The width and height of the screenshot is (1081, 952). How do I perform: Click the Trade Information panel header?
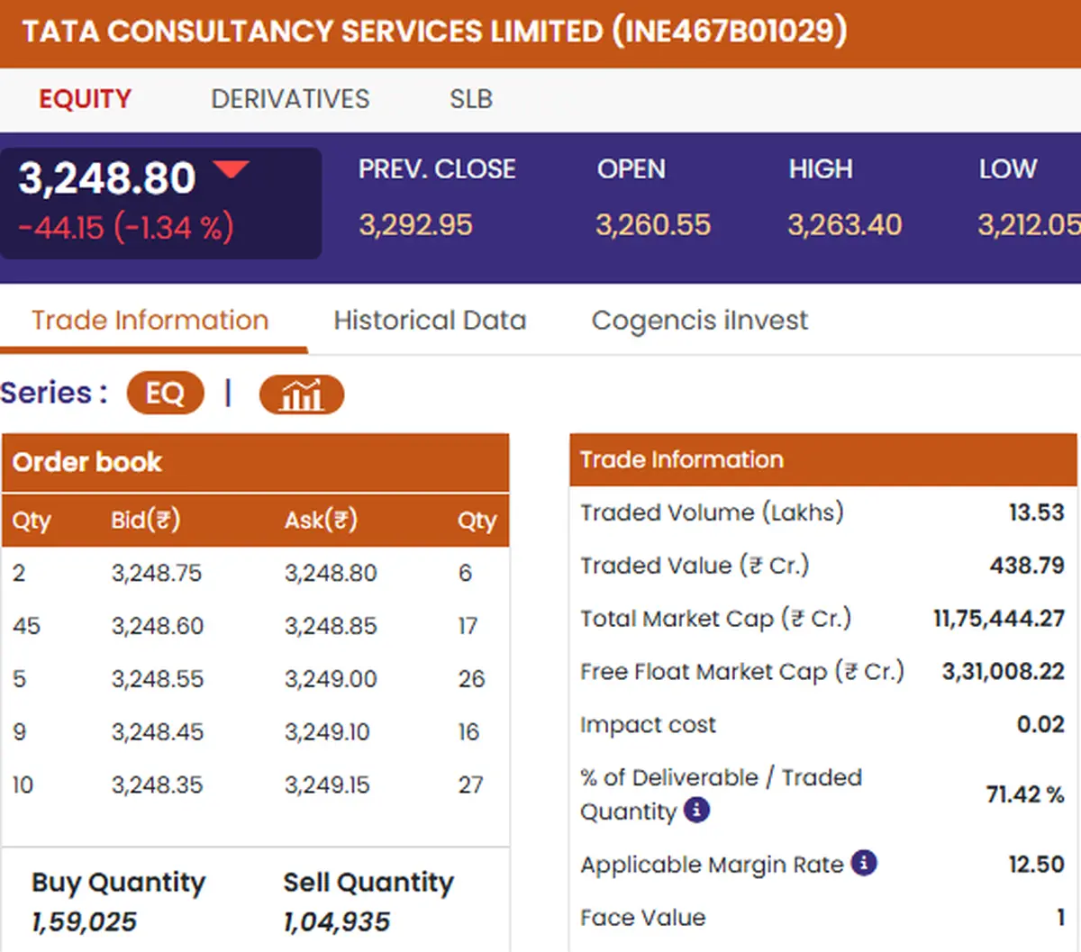(x=823, y=460)
